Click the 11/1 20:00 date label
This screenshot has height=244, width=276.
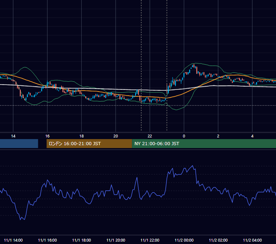(116, 240)
